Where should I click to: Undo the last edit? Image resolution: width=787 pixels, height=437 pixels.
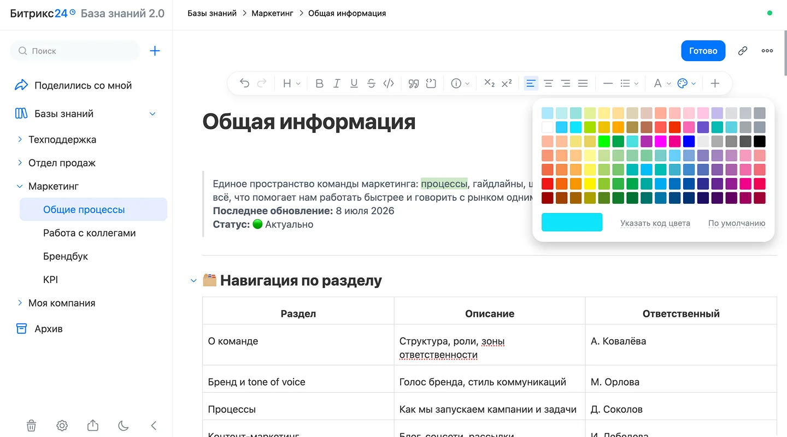click(x=244, y=84)
